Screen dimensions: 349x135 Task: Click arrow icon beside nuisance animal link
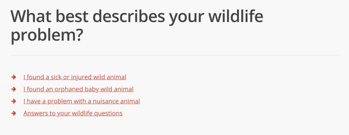(14, 101)
